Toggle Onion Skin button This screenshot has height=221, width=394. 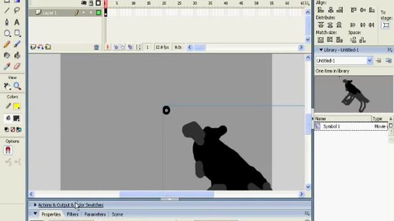click(x=116, y=47)
